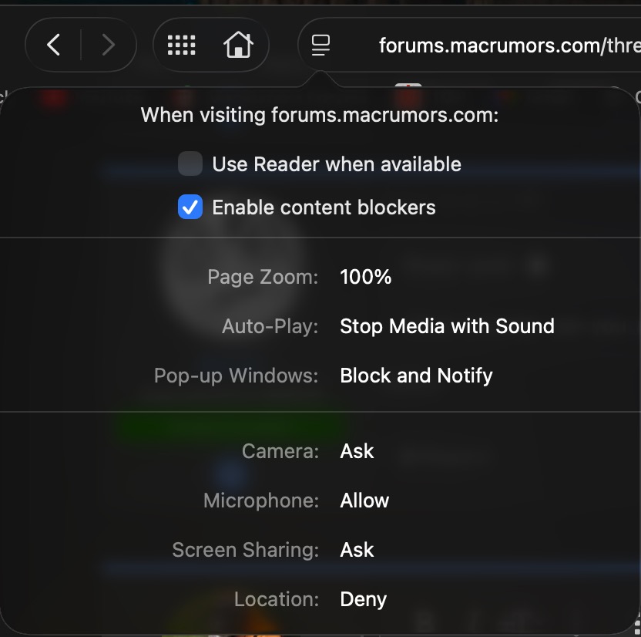
Task: Enable Use Reader when available checkbox
Action: (x=190, y=163)
